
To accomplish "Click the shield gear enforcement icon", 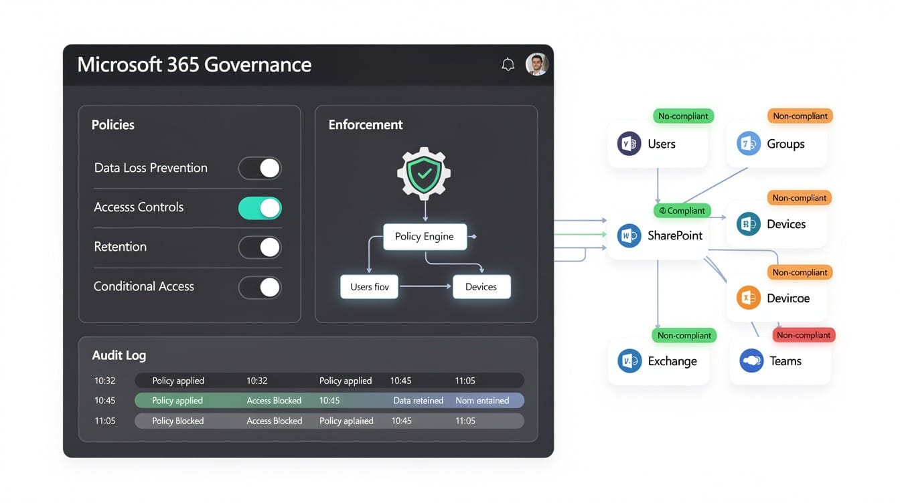I will click(424, 173).
